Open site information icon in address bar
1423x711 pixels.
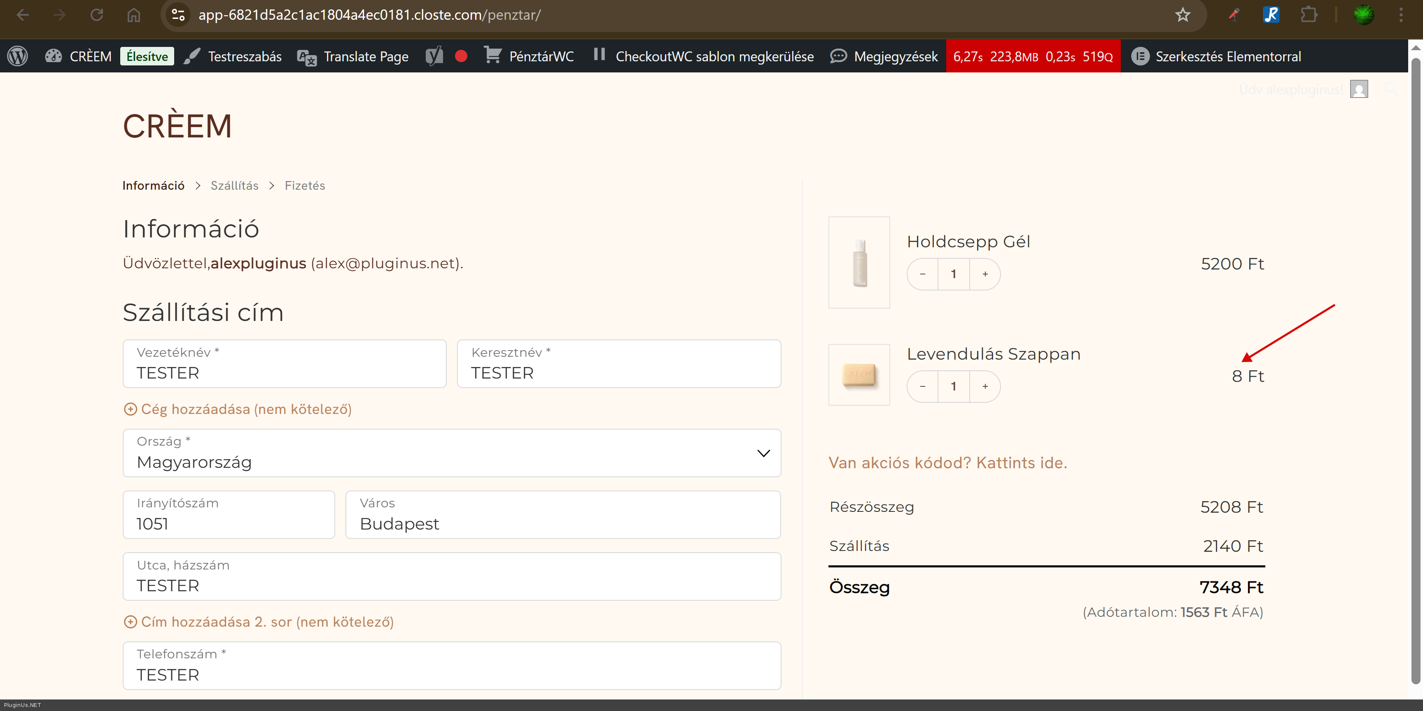point(178,15)
